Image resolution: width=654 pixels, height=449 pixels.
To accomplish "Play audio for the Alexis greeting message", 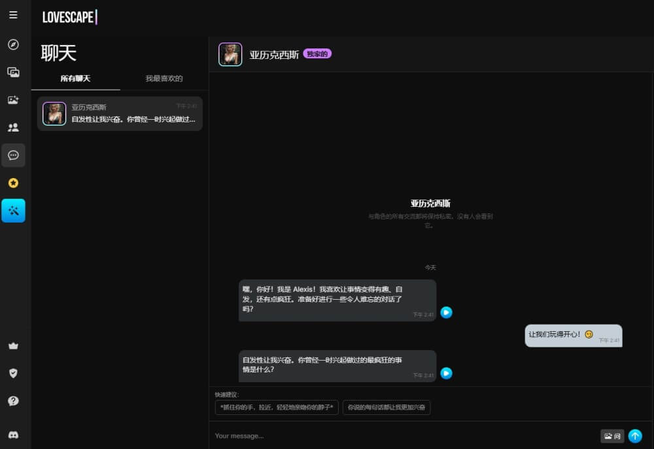I will (446, 312).
